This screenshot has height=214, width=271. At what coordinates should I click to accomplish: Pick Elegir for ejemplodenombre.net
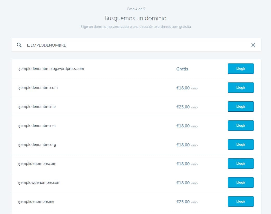[241, 126]
